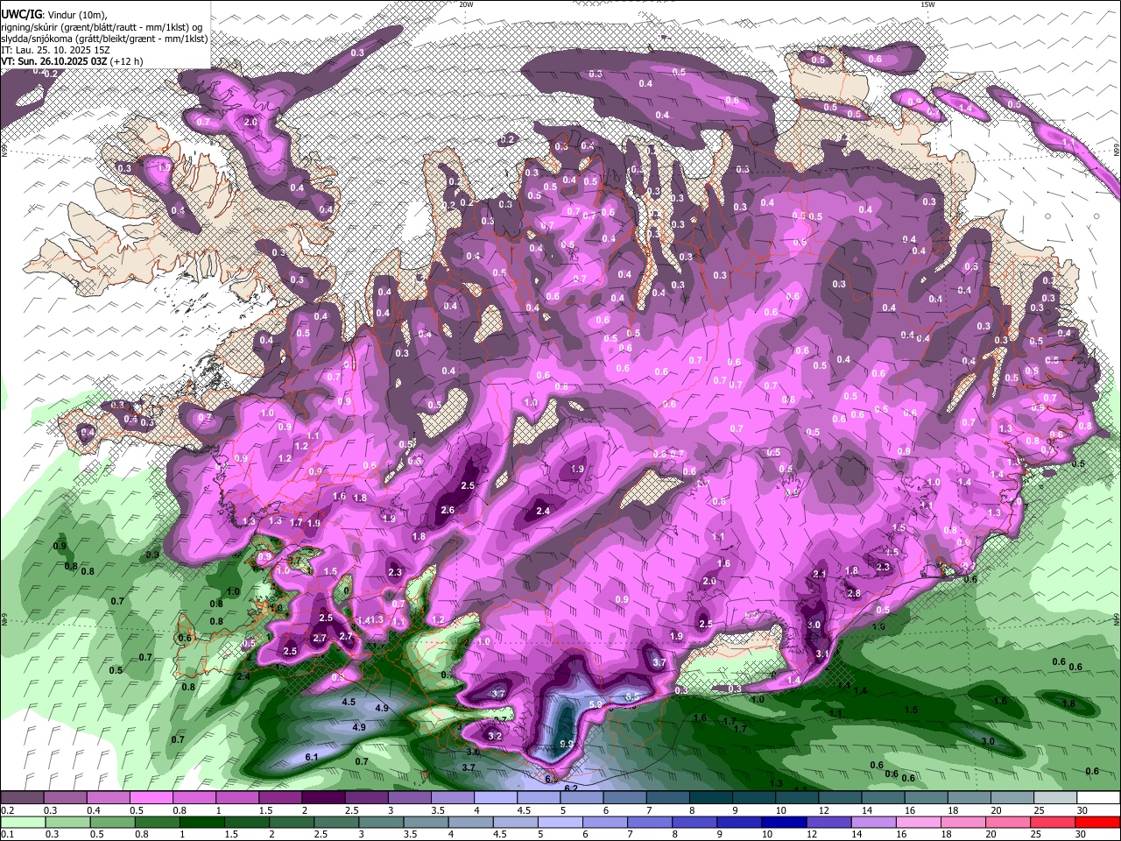
Task: Pick the pale green 0.1 rain legend swatch
Action: click(22, 822)
